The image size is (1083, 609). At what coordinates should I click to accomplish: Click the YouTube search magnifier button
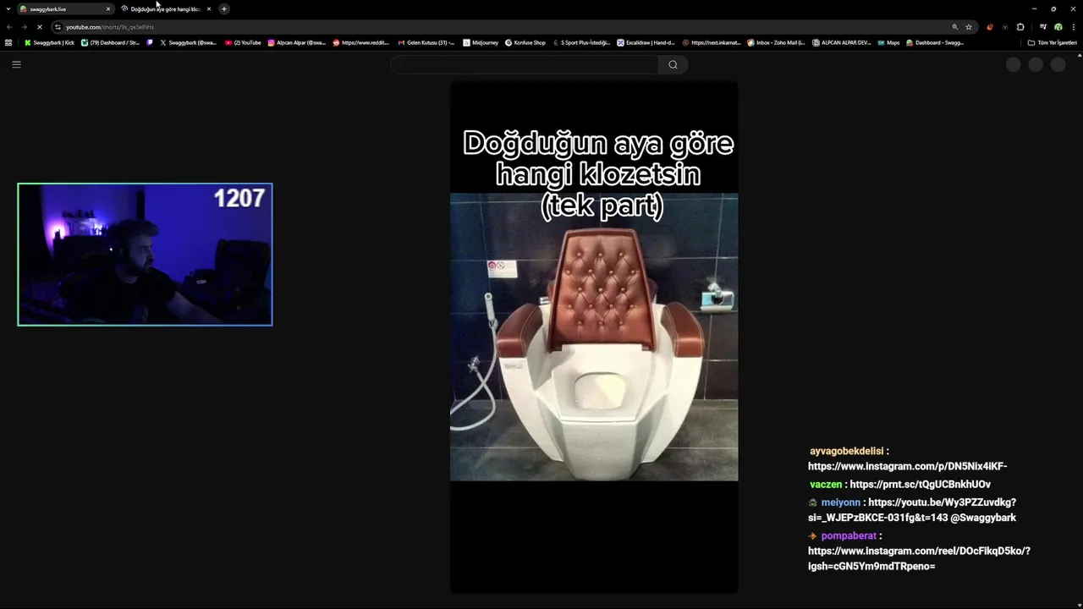[x=673, y=64]
